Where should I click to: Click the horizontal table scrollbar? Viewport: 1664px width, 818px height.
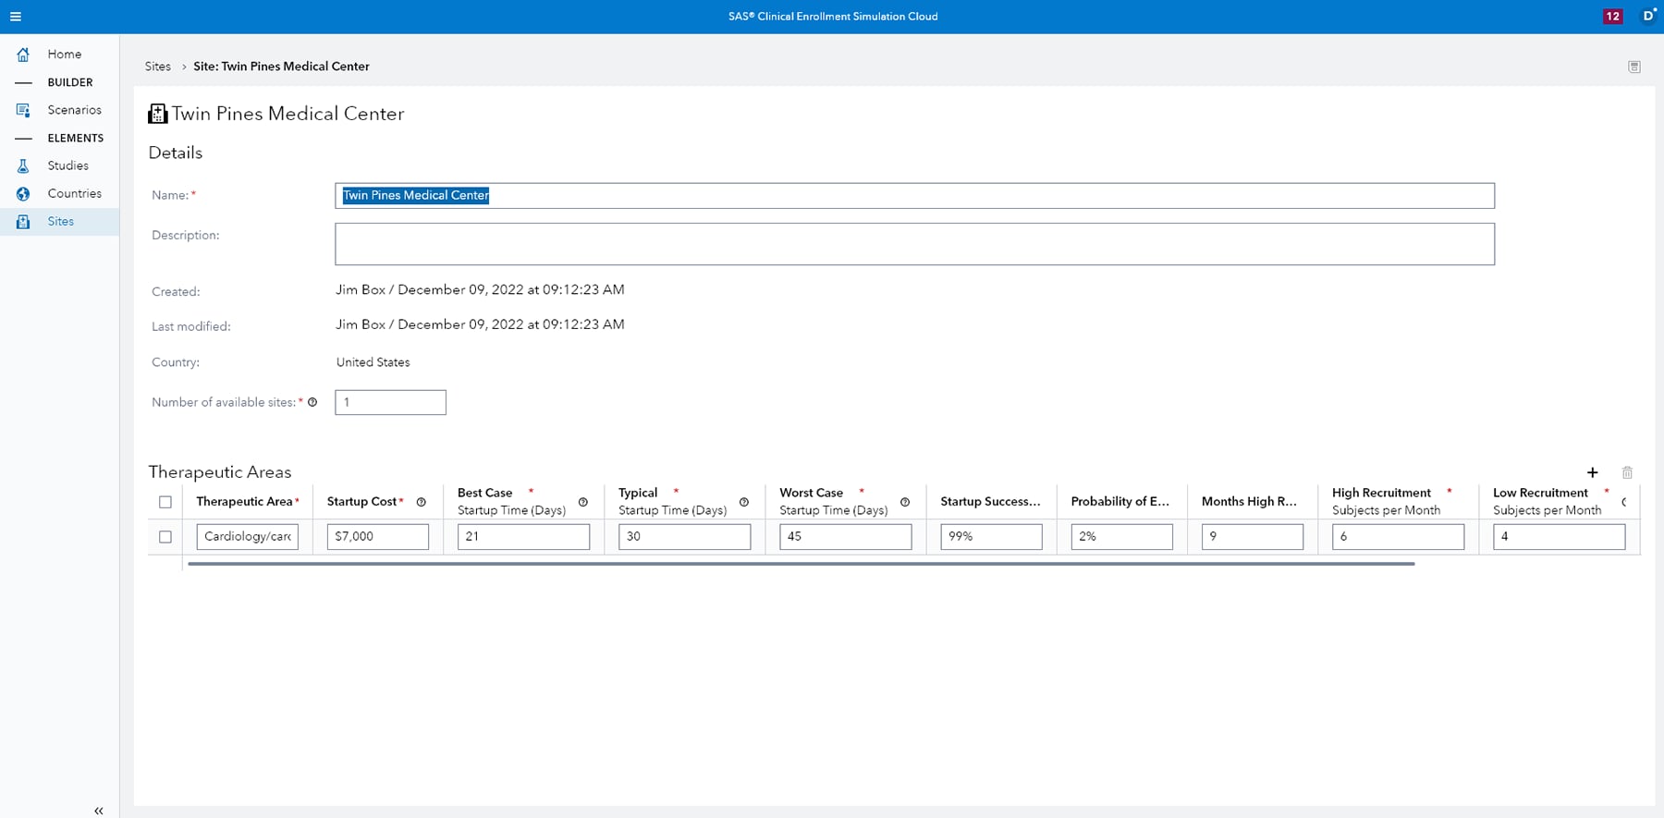pyautogui.click(x=800, y=564)
